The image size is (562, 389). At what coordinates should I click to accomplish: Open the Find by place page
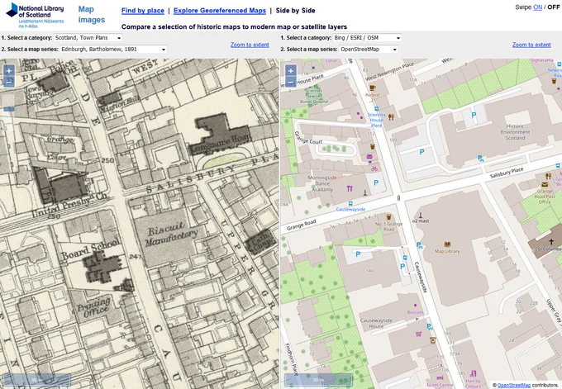(143, 11)
